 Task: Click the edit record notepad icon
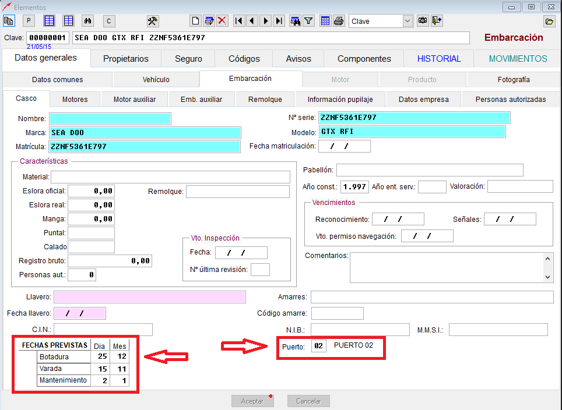[x=209, y=21]
